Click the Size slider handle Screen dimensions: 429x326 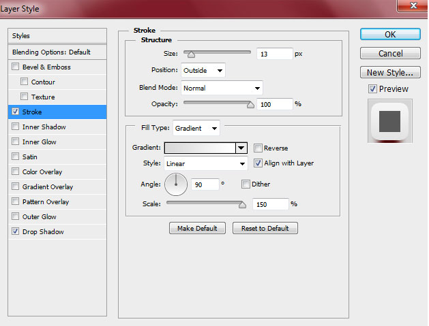pyautogui.click(x=191, y=55)
